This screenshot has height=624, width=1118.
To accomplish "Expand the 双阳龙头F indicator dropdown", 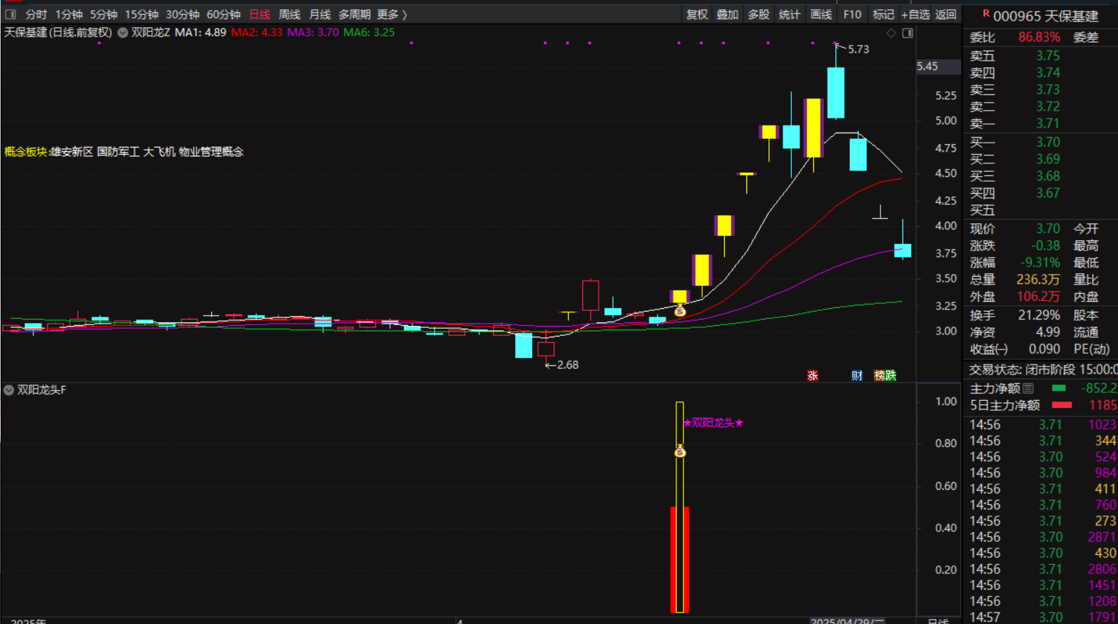I will (9, 390).
